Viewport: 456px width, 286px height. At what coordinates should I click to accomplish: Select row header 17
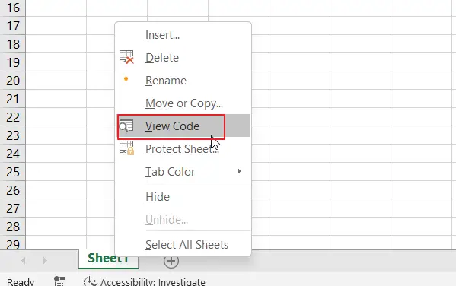(13, 26)
